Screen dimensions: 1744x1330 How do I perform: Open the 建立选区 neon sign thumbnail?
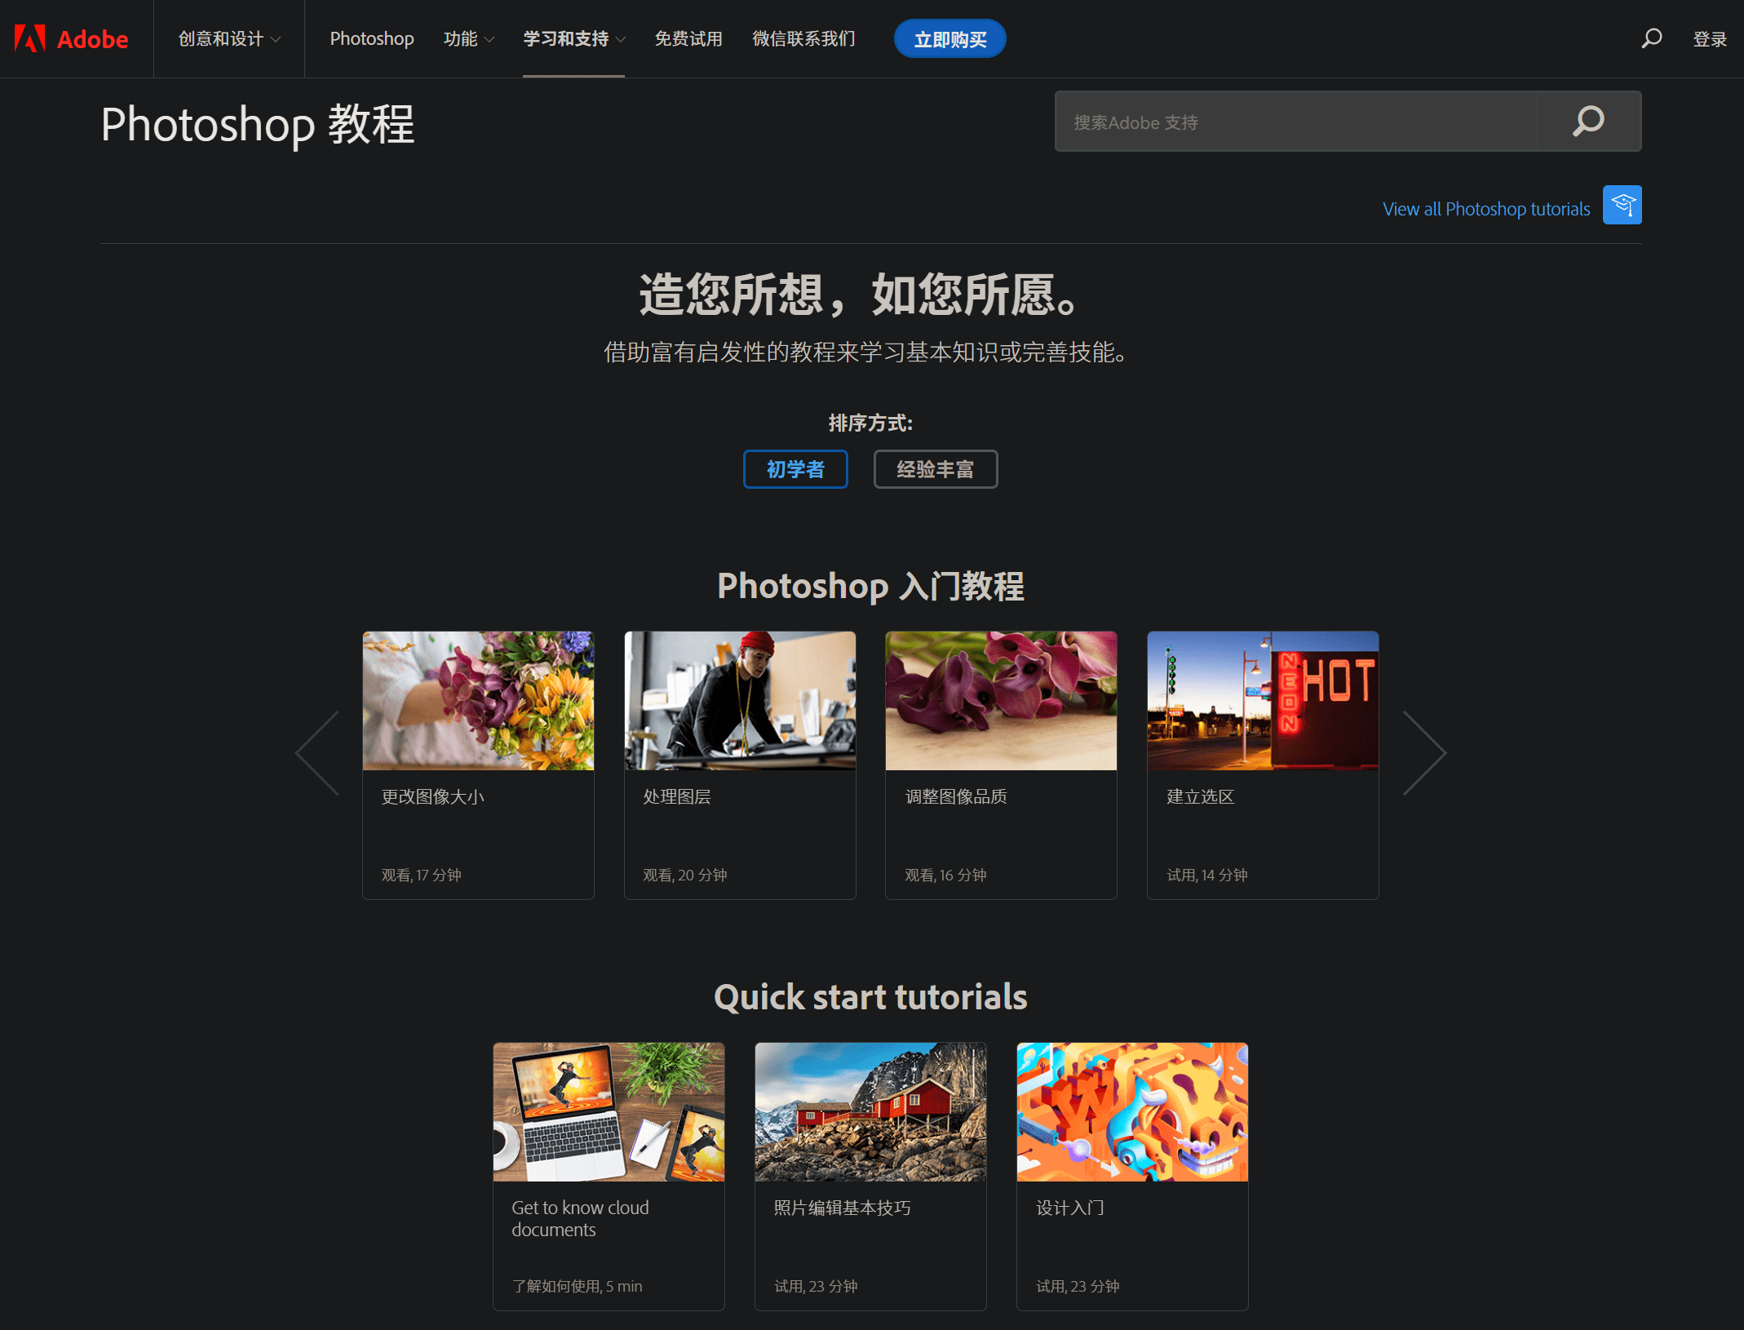click(x=1263, y=700)
